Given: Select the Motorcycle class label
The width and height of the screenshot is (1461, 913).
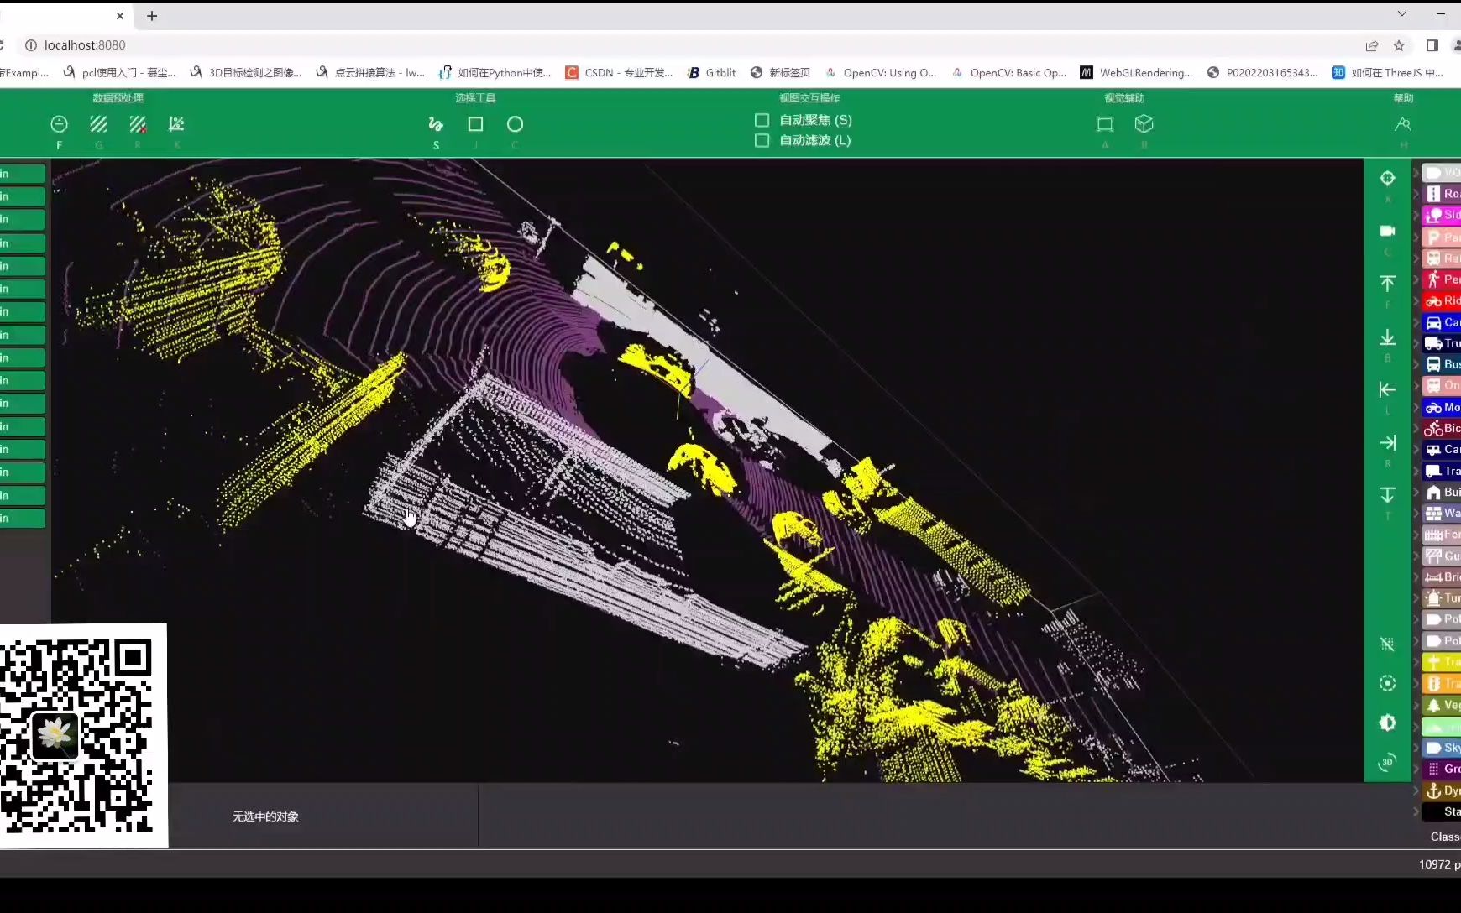Looking at the screenshot, I should point(1442,407).
